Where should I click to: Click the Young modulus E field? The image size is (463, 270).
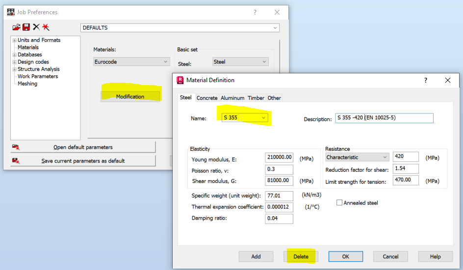279,157
